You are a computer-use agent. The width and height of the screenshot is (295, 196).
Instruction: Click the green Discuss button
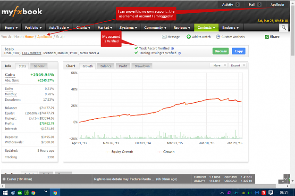pyautogui.click(x=221, y=51)
